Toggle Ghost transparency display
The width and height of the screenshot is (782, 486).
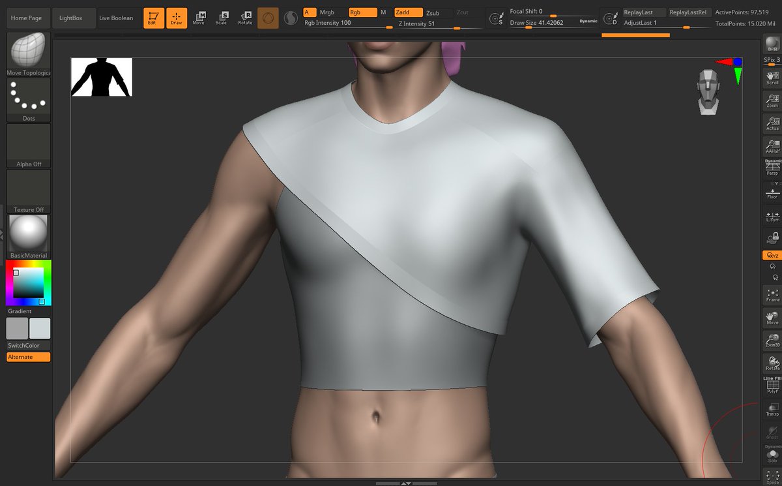coord(772,432)
